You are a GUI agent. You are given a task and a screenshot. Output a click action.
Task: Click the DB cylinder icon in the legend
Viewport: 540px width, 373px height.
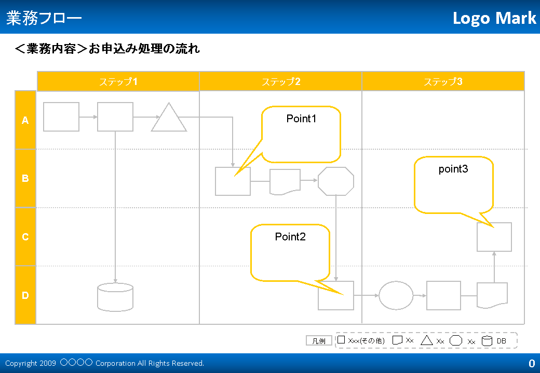tap(487, 340)
